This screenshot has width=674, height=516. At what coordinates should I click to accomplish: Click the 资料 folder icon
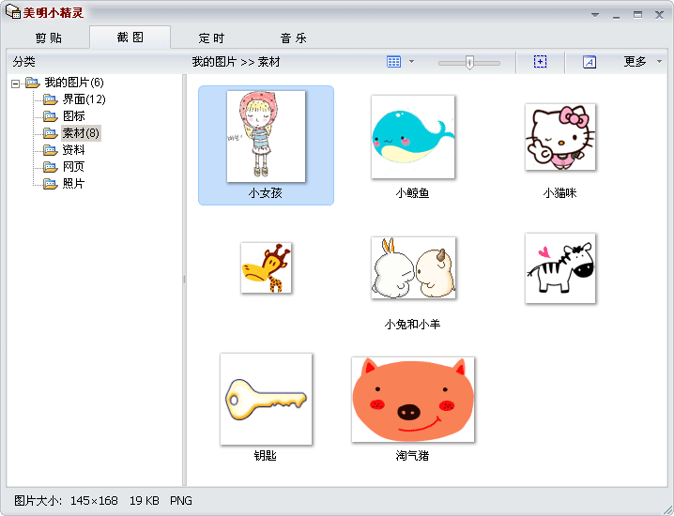51,150
